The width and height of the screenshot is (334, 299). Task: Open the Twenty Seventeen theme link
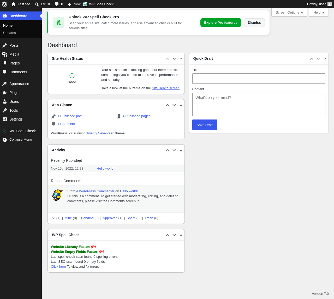coord(100,133)
